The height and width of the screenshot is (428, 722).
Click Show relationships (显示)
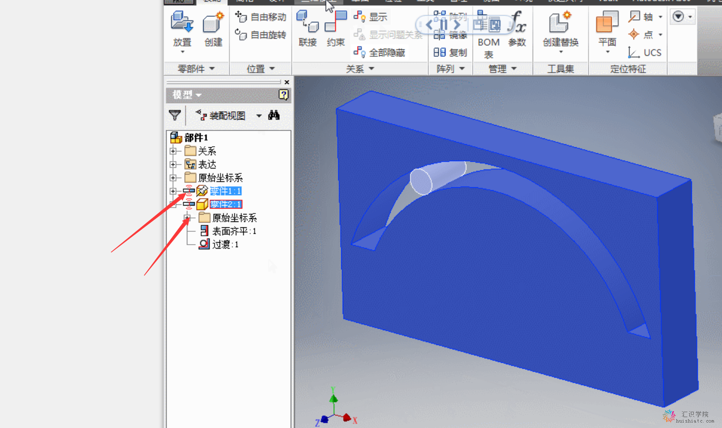click(371, 17)
